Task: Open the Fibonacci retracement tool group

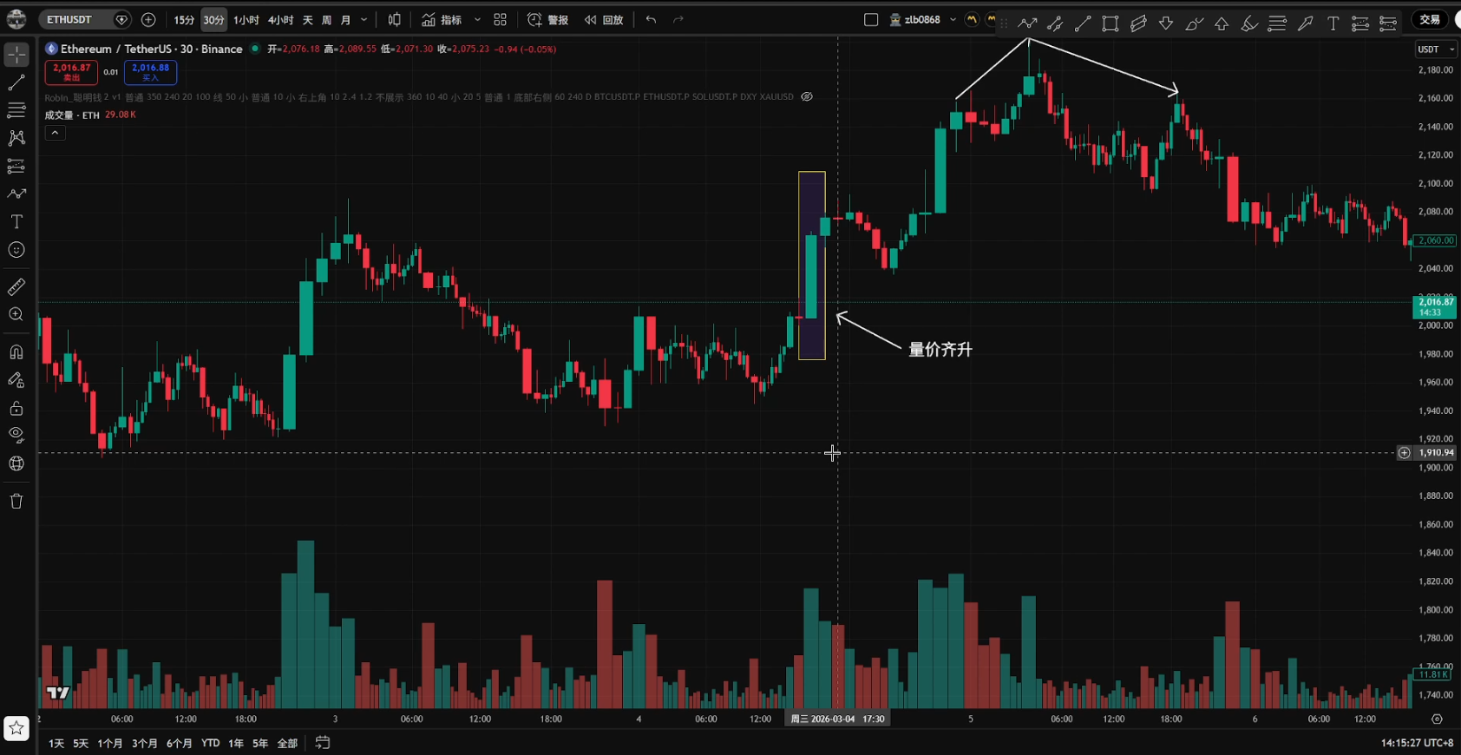Action: [x=16, y=110]
